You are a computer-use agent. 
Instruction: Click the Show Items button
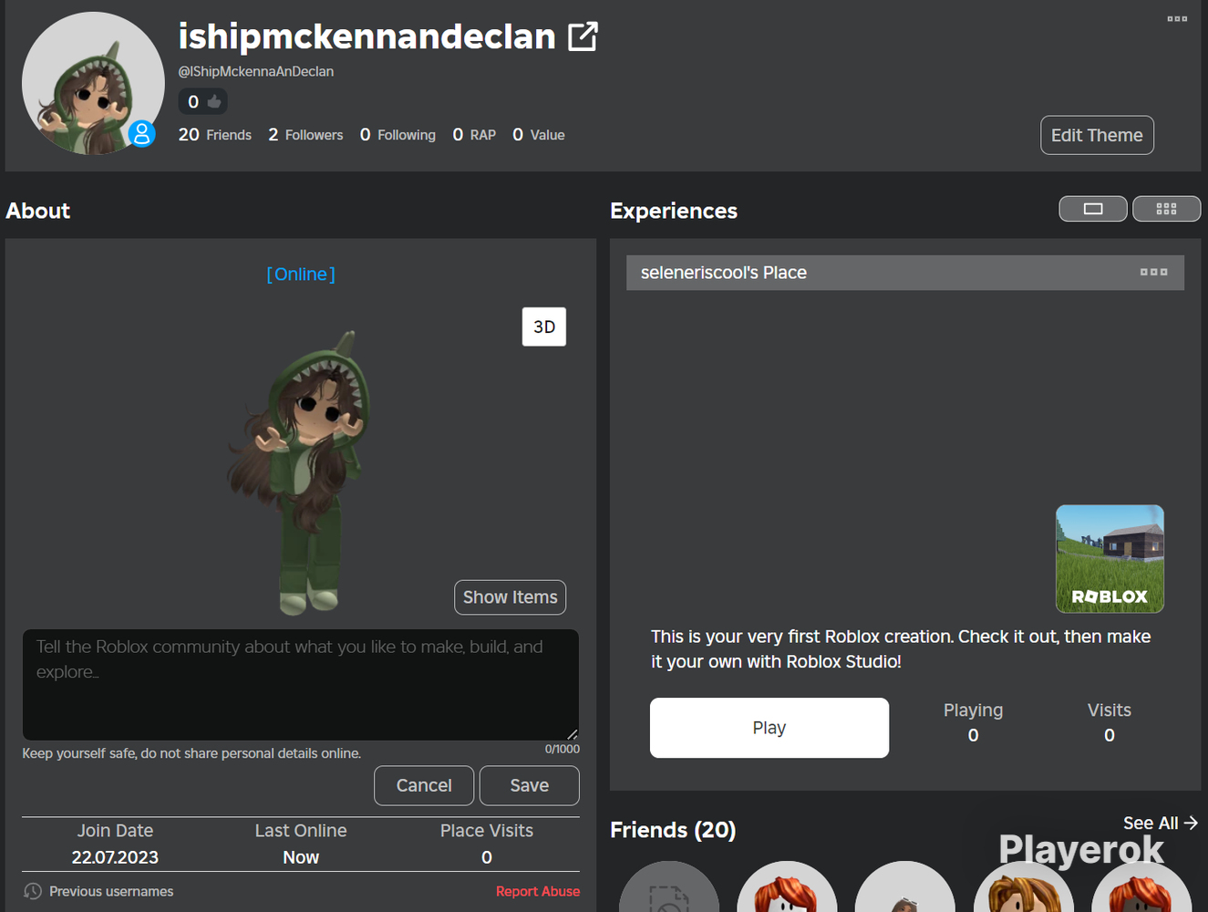coord(511,597)
